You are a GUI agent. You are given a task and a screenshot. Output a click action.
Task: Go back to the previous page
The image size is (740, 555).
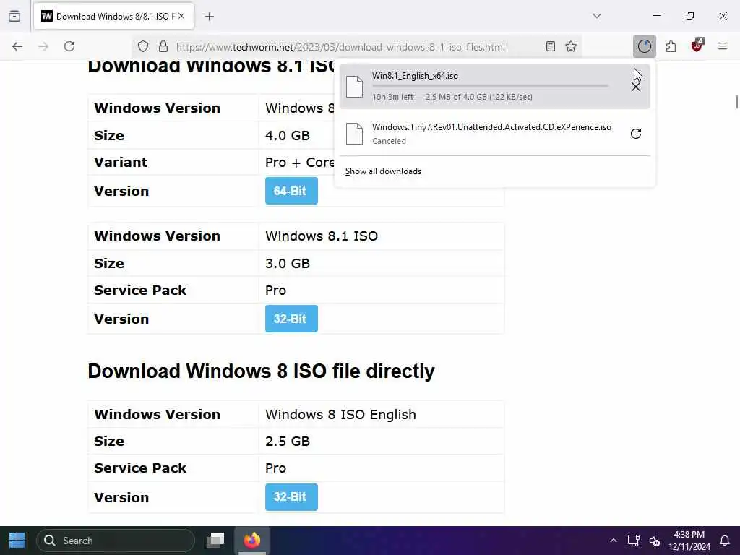tap(17, 46)
